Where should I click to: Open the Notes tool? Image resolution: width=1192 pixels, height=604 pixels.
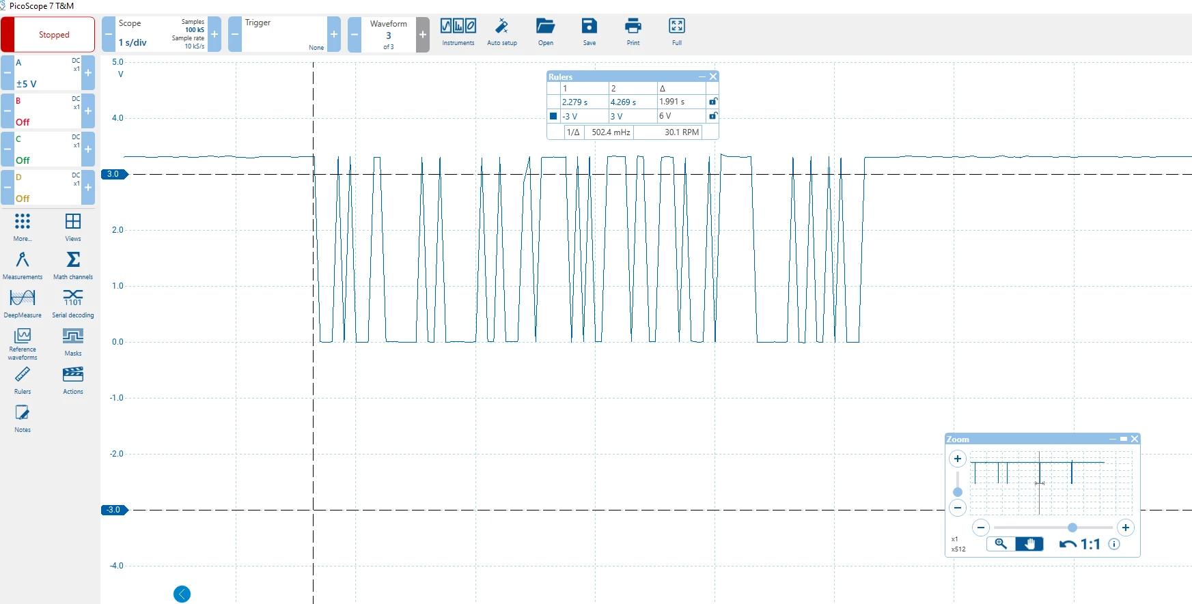23,418
